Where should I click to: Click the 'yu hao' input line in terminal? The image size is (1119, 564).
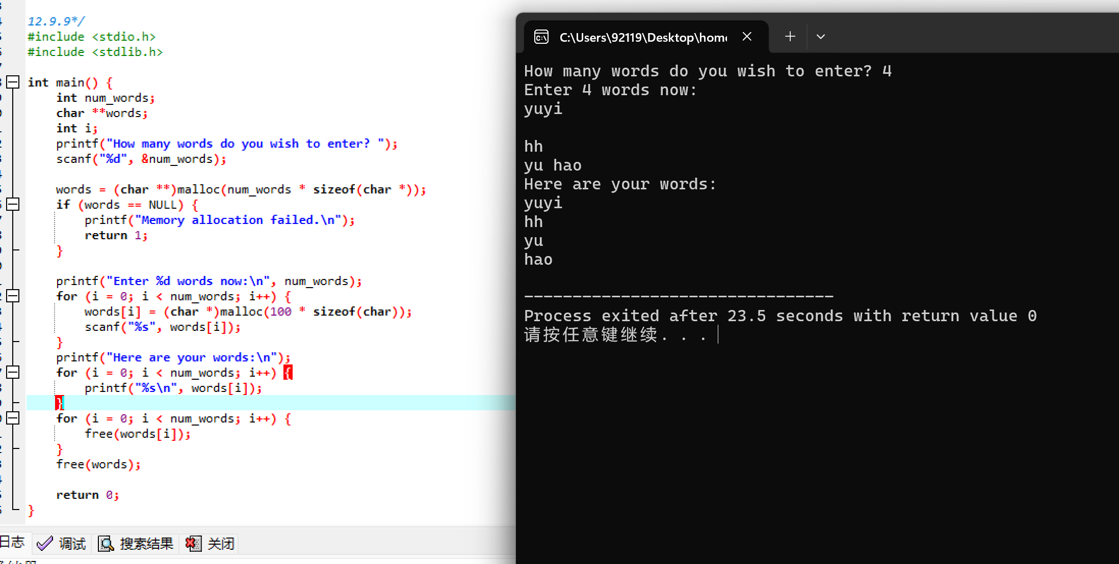[x=553, y=165]
